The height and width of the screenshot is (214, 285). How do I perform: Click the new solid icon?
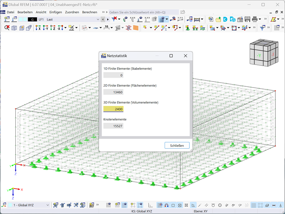click(244, 28)
